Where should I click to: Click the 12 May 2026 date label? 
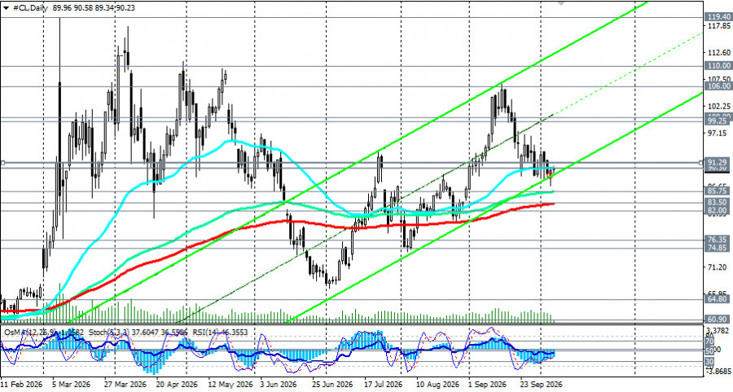point(230,385)
